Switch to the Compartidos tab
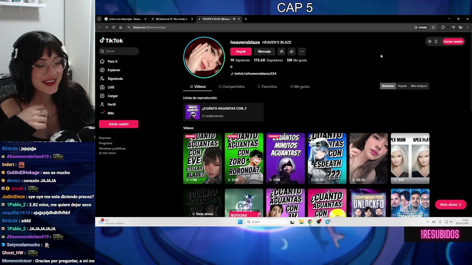This screenshot has width=472, height=265. (231, 86)
